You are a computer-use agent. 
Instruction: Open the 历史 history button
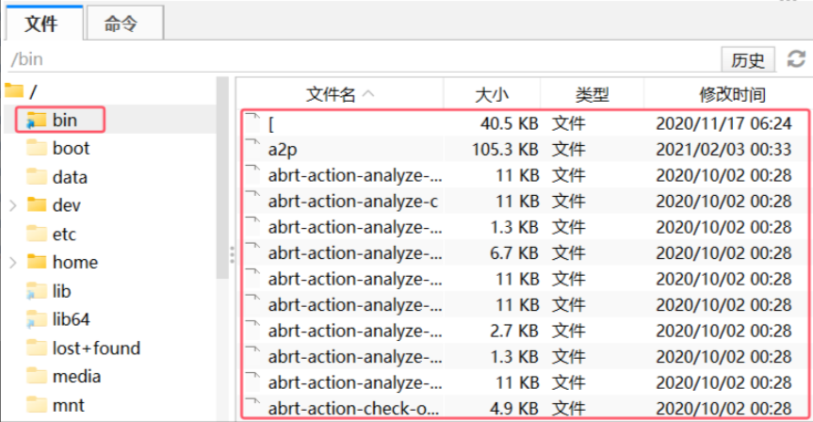coord(748,60)
